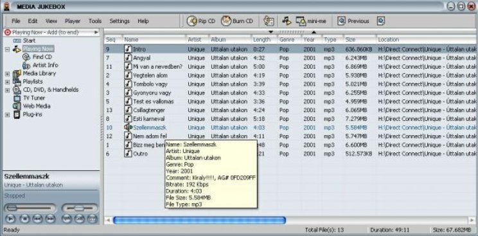This screenshot has width=478, height=236.
Task: Click the note icon of Angyal track
Action: point(128,58)
